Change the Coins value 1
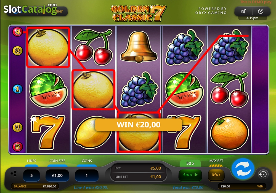The width and height of the screenshot is (276, 193). click(x=87, y=175)
